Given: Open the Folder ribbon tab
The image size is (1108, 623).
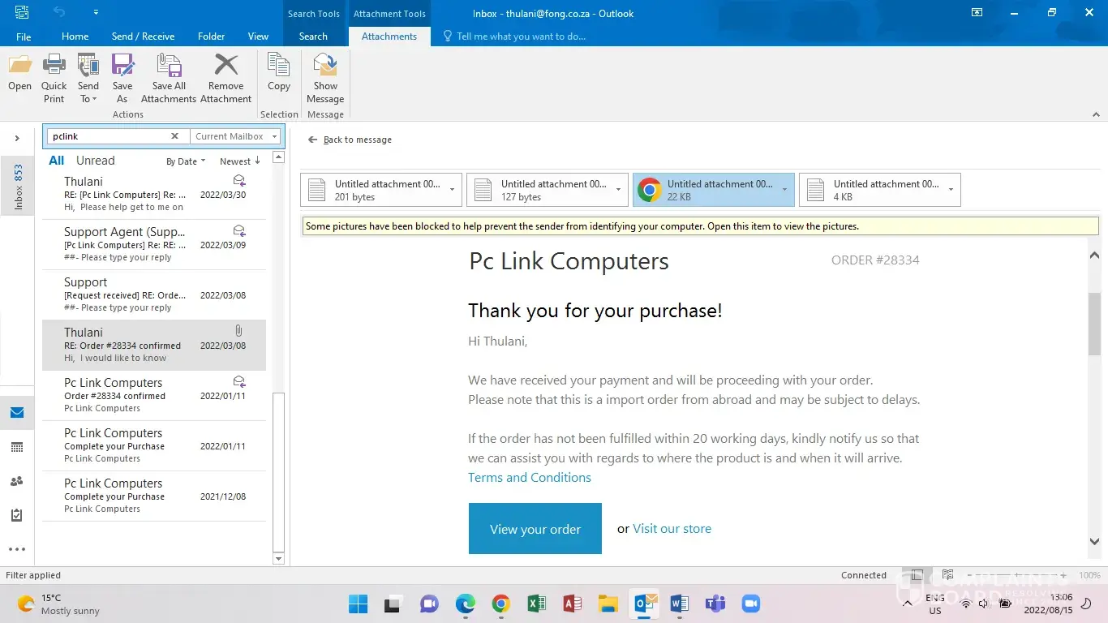Looking at the screenshot, I should [x=212, y=37].
